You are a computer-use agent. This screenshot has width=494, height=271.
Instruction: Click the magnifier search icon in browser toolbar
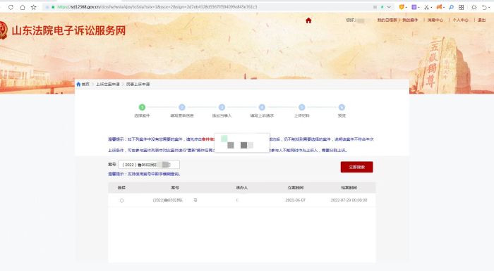click(x=451, y=7)
